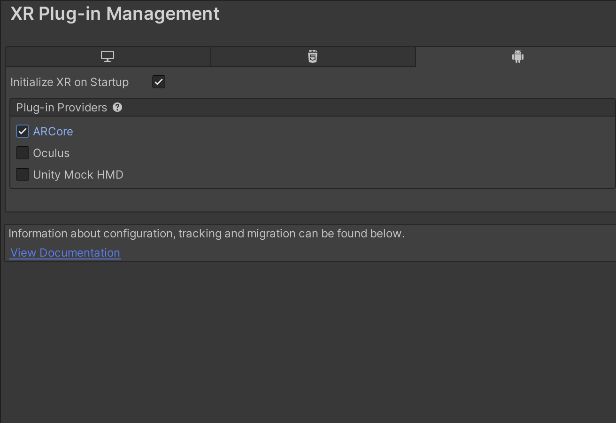Uncheck the ARCore plug-in provider
Image resolution: width=616 pixels, height=423 pixels.
point(23,131)
